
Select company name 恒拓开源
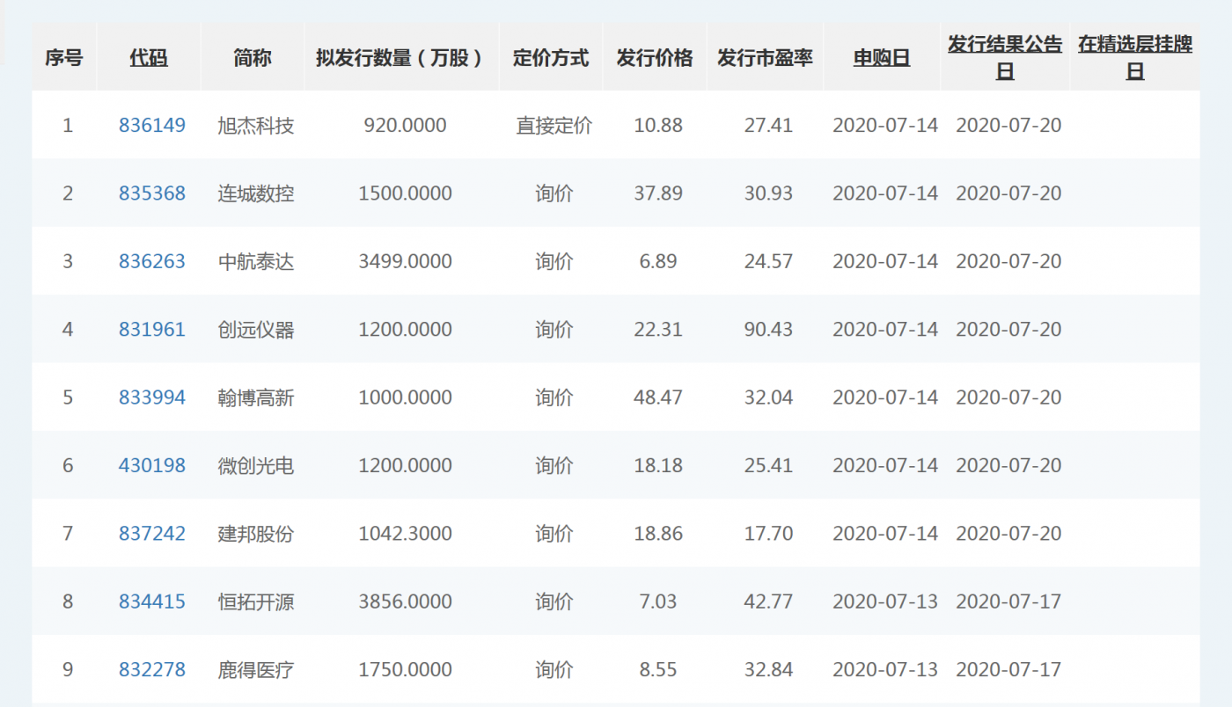[255, 601]
